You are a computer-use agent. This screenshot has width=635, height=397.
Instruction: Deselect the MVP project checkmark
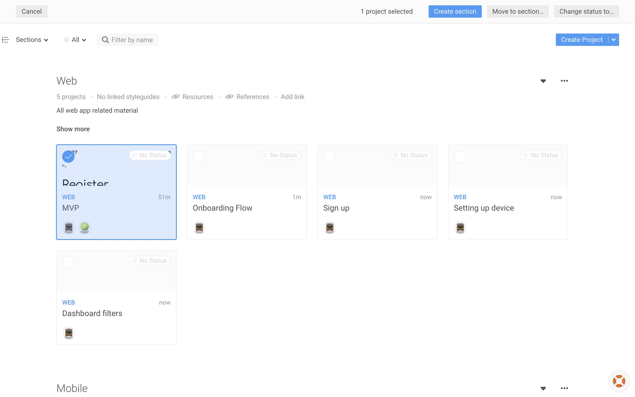[68, 156]
